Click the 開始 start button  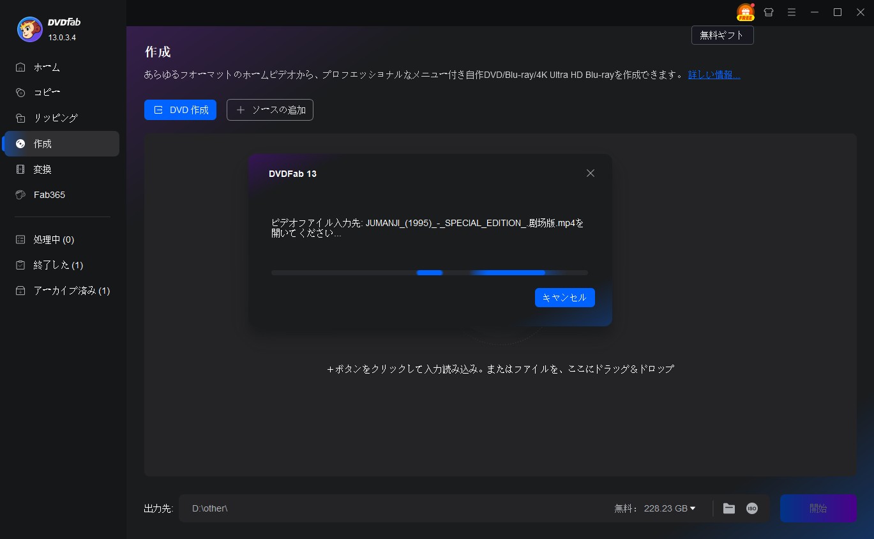(818, 508)
